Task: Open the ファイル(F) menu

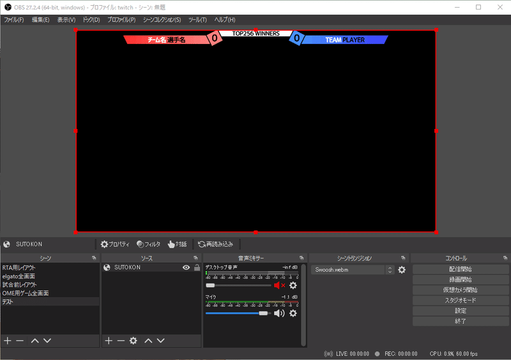Action: coord(13,20)
